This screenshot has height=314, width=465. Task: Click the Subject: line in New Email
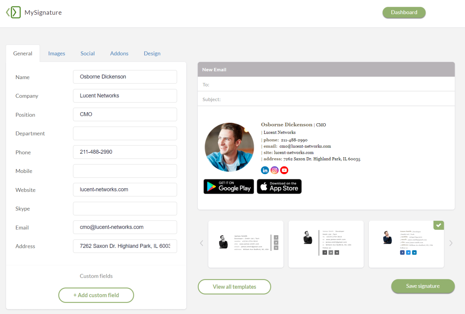pyautogui.click(x=326, y=99)
